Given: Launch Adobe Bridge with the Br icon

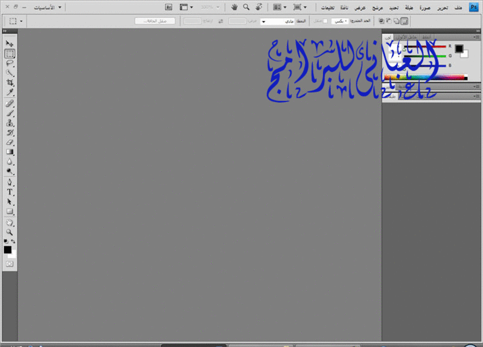Looking at the screenshot, I should pyautogui.click(x=168, y=7).
